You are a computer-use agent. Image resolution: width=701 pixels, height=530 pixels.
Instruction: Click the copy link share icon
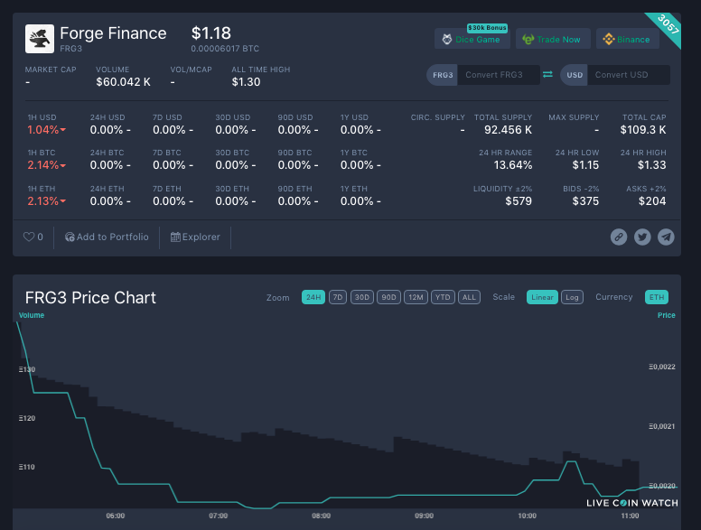(619, 237)
